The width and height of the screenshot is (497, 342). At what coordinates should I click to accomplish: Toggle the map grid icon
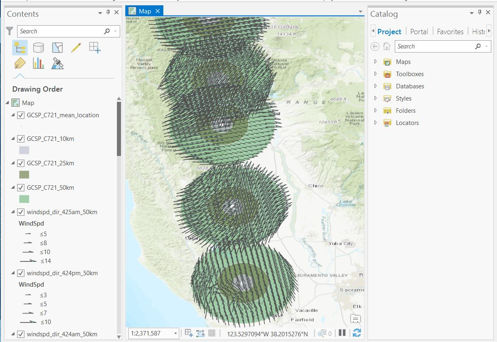point(212,333)
